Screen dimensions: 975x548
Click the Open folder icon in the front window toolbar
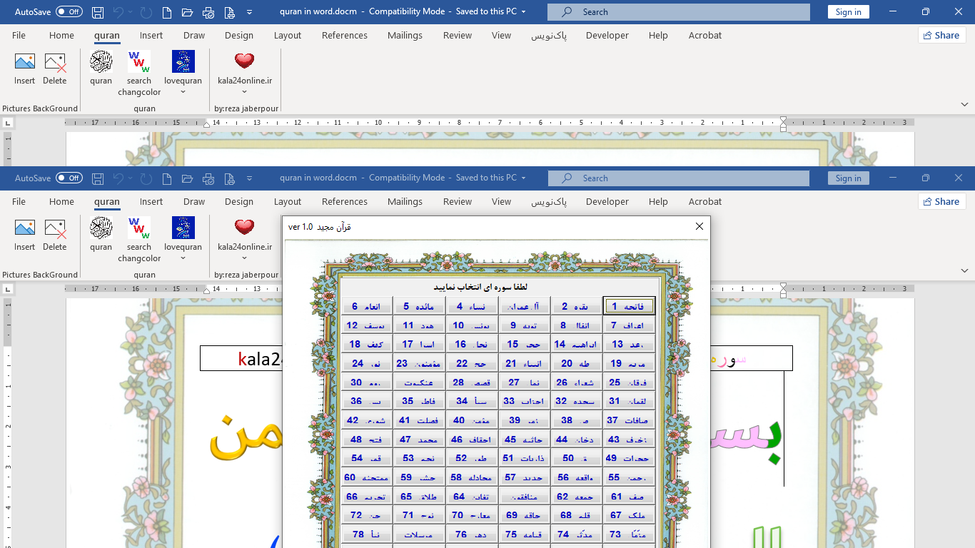tap(188, 178)
